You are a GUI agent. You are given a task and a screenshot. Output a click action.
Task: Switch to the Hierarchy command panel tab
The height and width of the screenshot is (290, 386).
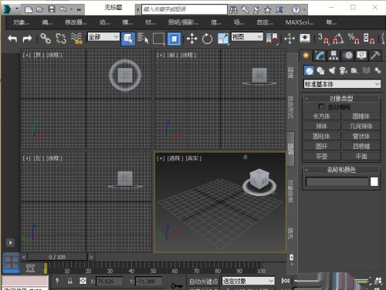coord(334,56)
